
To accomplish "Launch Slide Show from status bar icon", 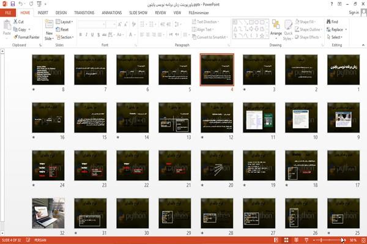I will [x=306, y=240].
